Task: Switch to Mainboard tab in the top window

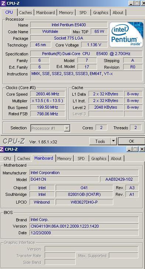Action: click(x=45, y=13)
